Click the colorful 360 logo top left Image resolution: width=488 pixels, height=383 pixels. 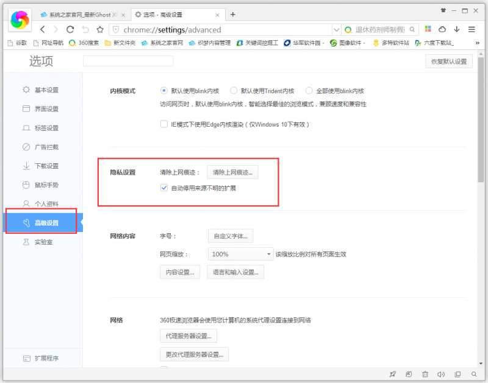click(x=19, y=21)
